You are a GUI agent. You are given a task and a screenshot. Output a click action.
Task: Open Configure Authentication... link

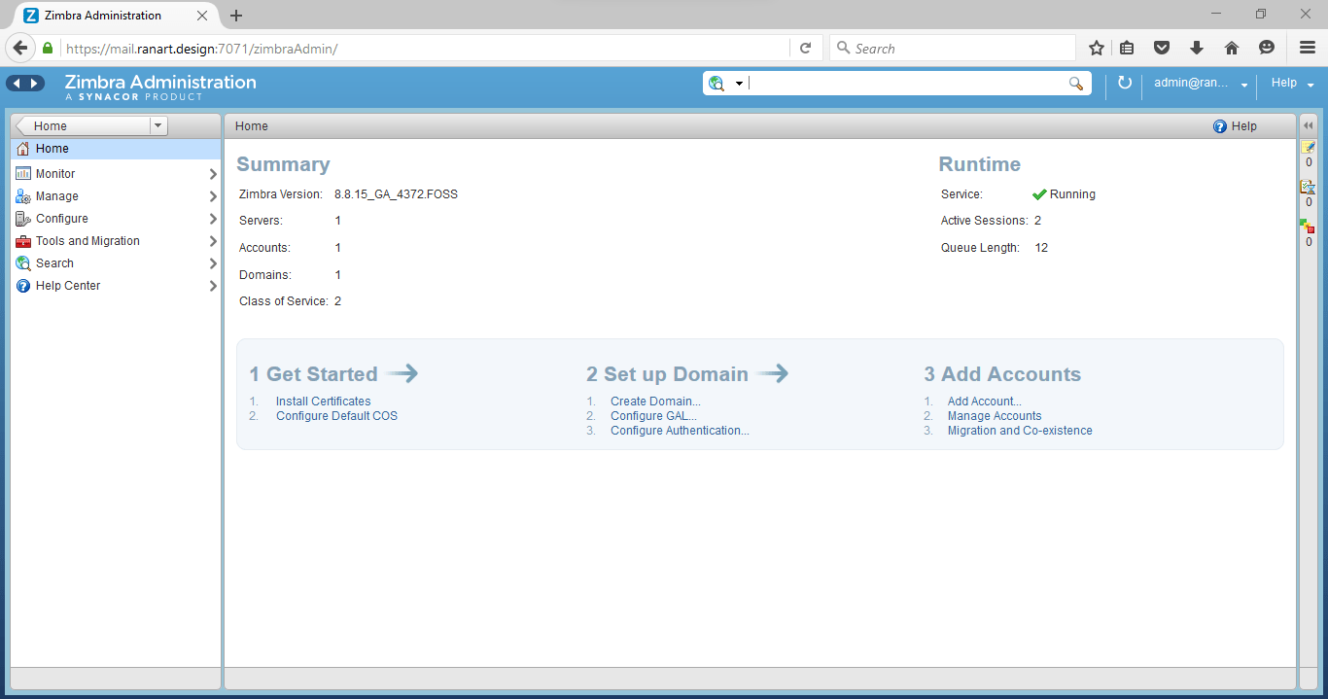pos(680,431)
